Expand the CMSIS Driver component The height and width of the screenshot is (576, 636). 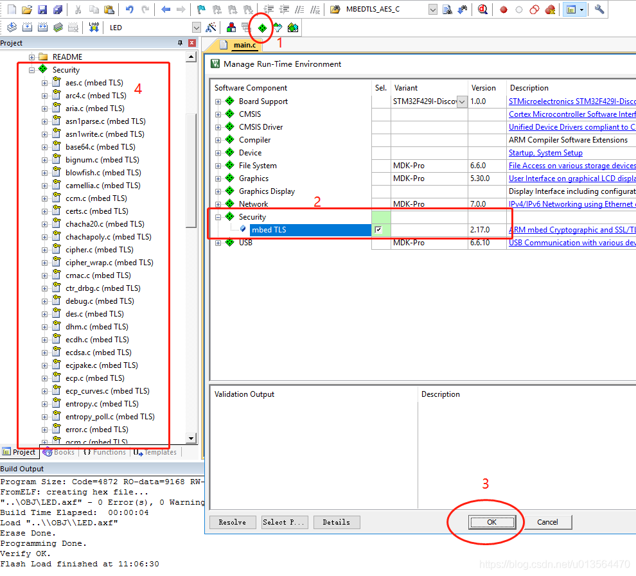click(x=218, y=127)
